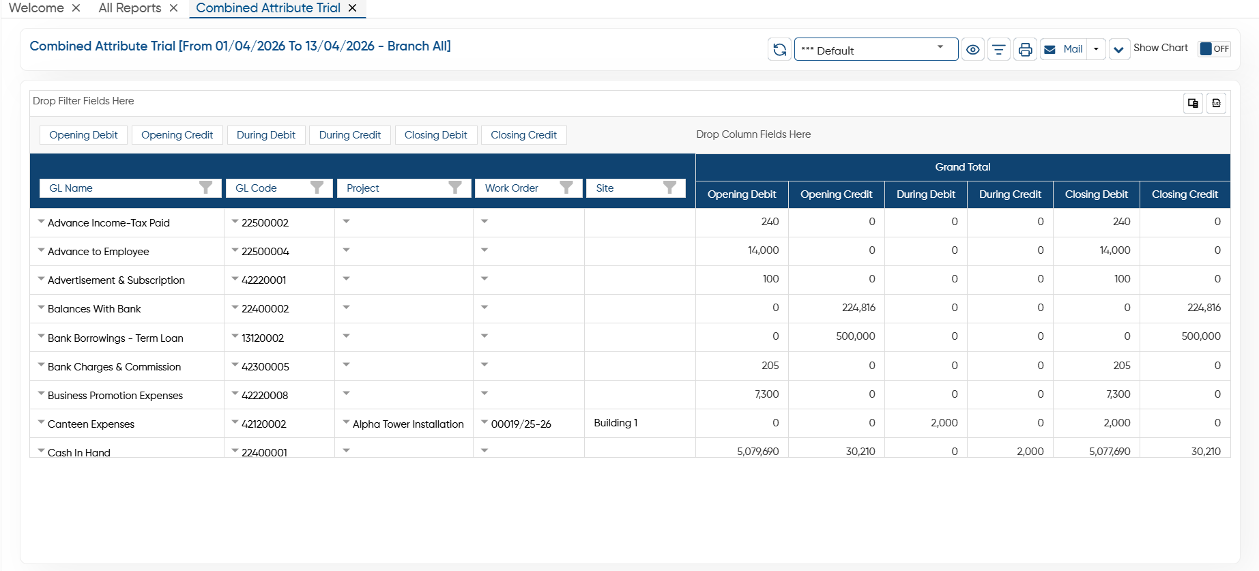The height and width of the screenshot is (571, 1259).
Task: Filter by GL Name funnel icon
Action: [x=205, y=188]
